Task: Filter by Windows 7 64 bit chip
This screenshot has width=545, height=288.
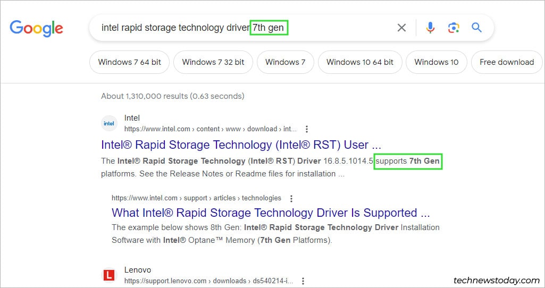Action: pyautogui.click(x=130, y=62)
